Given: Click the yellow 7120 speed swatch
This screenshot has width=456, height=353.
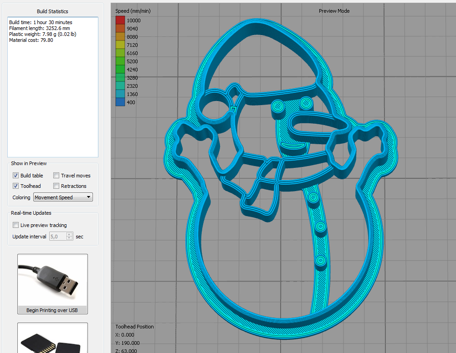Looking at the screenshot, I should [x=120, y=45].
